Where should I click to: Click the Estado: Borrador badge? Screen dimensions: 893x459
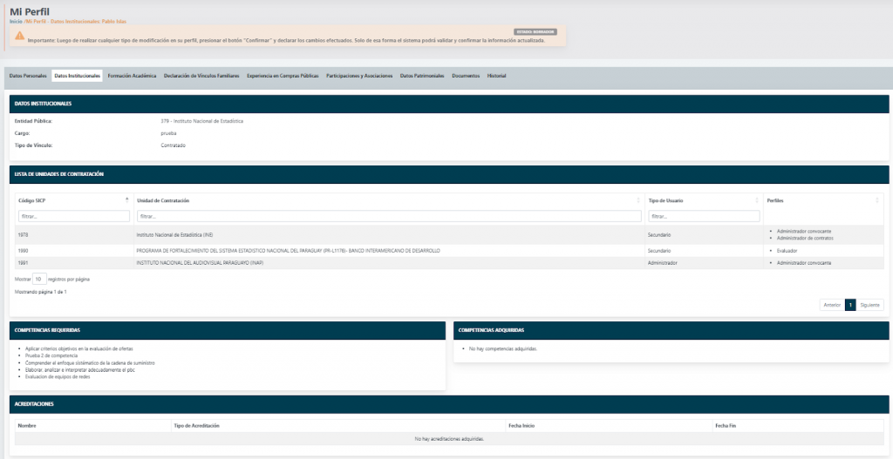535,32
